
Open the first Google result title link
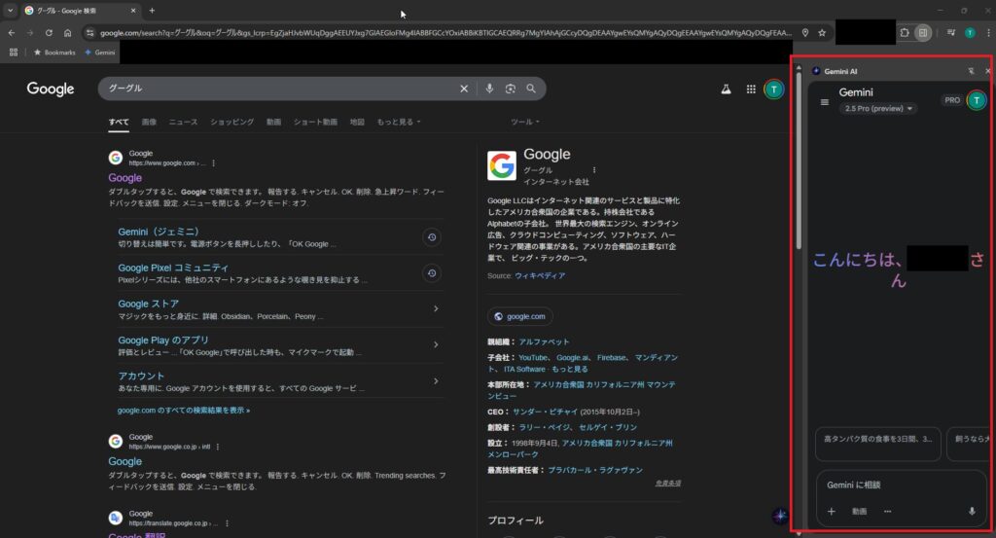coord(124,178)
